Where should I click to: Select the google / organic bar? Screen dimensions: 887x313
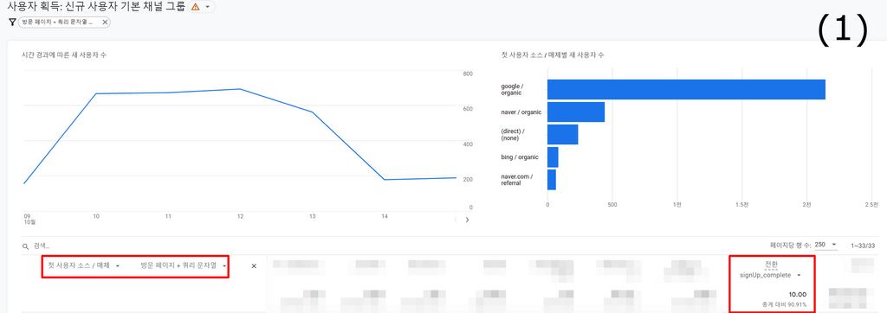(x=686, y=89)
